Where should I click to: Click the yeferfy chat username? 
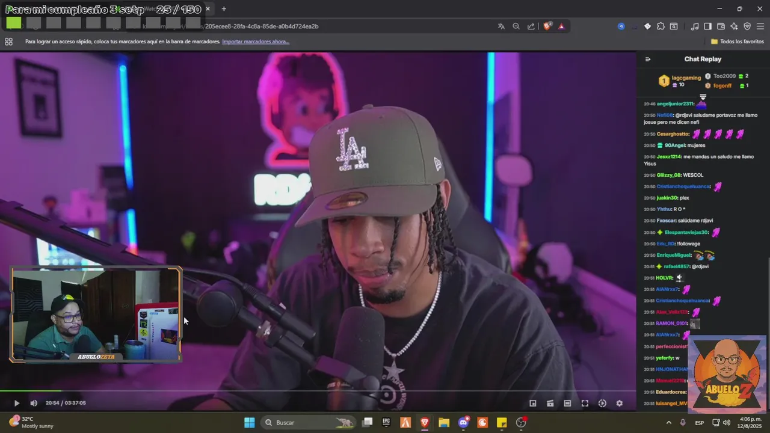point(665,358)
